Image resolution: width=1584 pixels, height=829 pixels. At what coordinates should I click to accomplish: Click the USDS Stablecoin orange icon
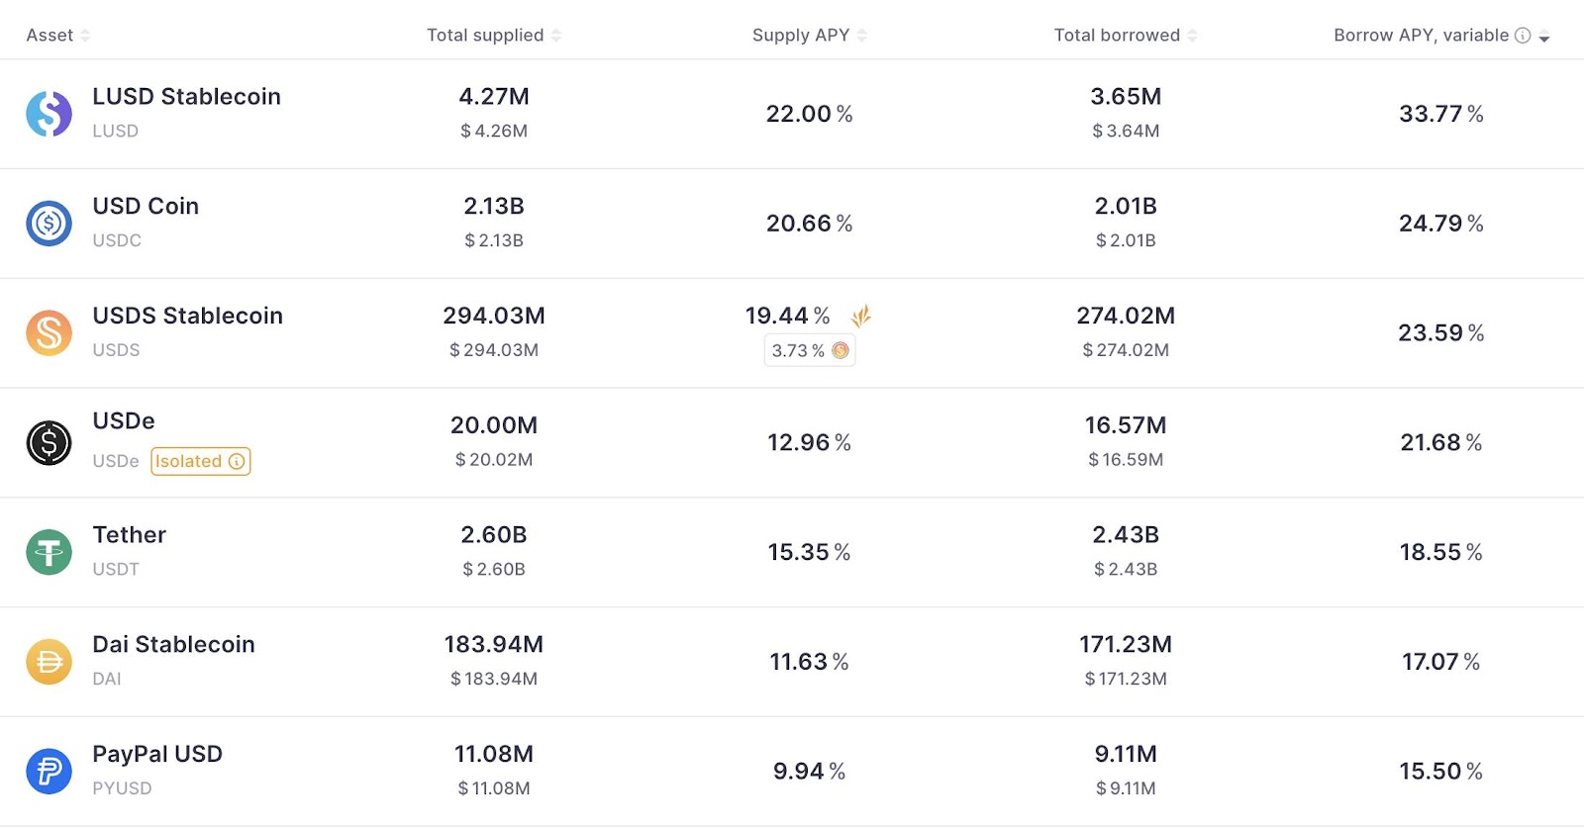[49, 333]
